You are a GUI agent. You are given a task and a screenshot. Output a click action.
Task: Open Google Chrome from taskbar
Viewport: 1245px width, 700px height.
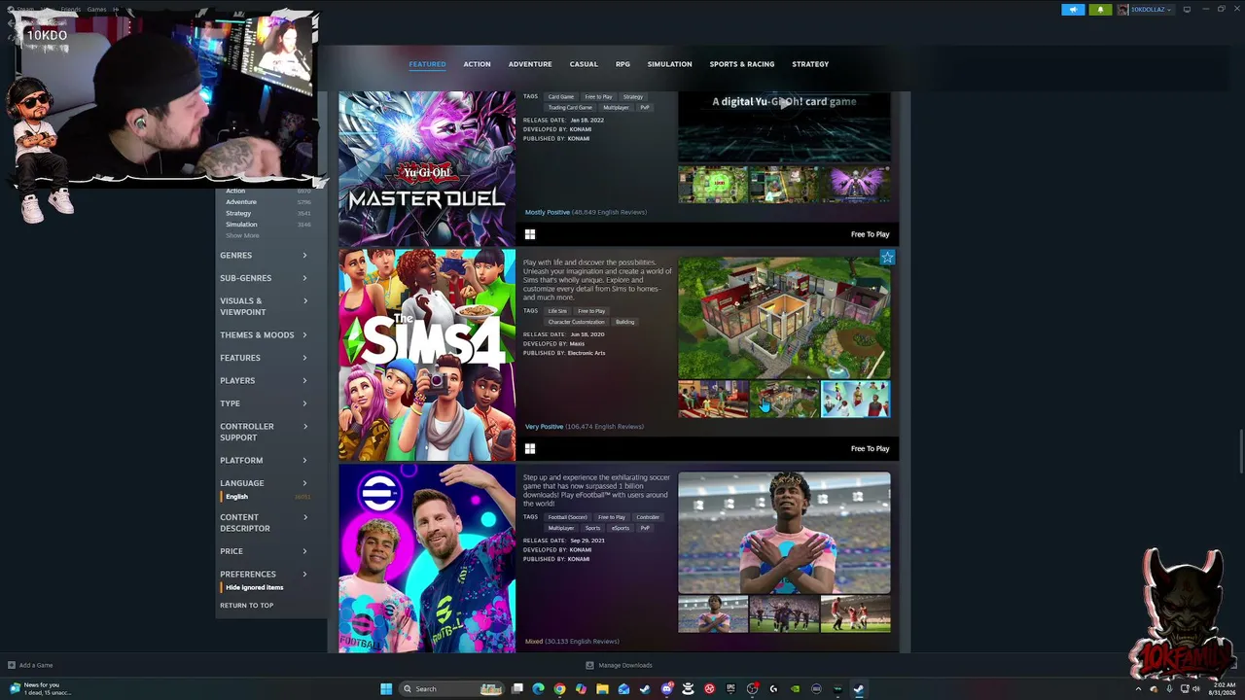559,689
